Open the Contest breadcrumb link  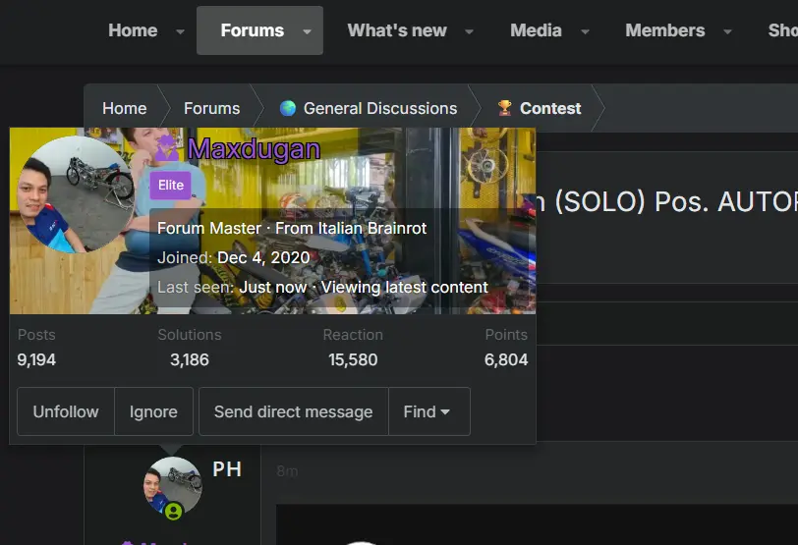[550, 108]
